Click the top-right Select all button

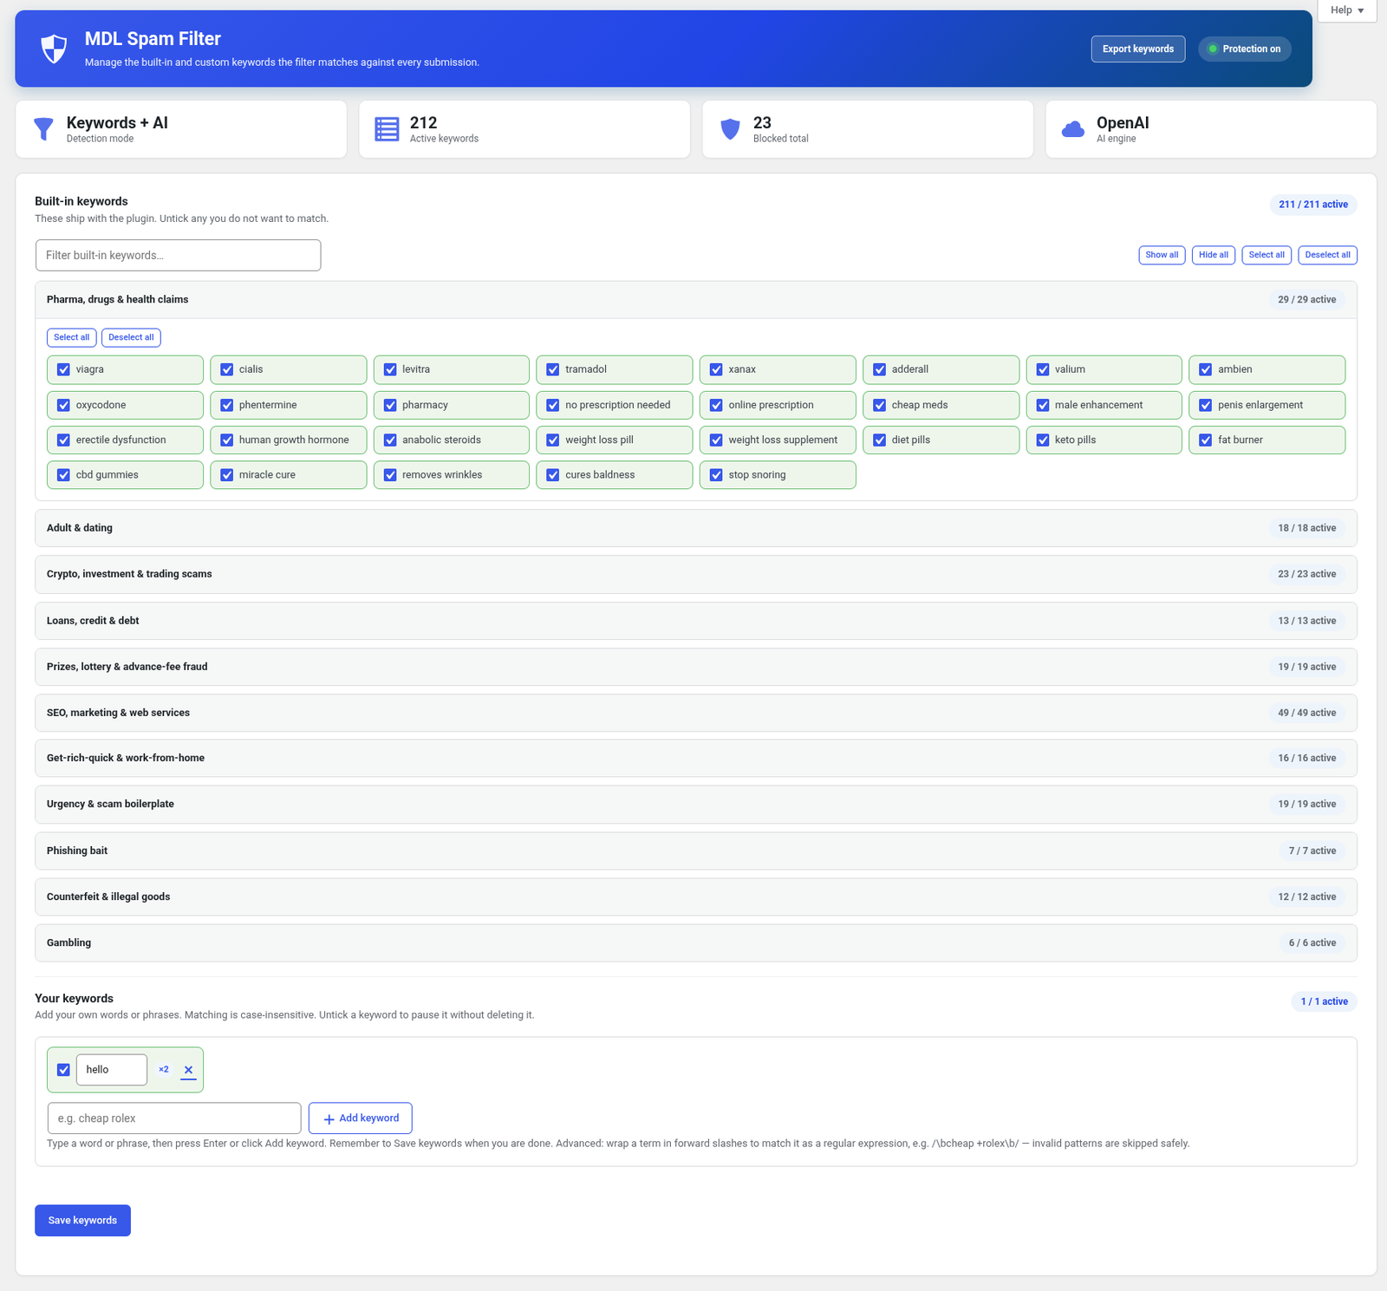[x=1267, y=255]
